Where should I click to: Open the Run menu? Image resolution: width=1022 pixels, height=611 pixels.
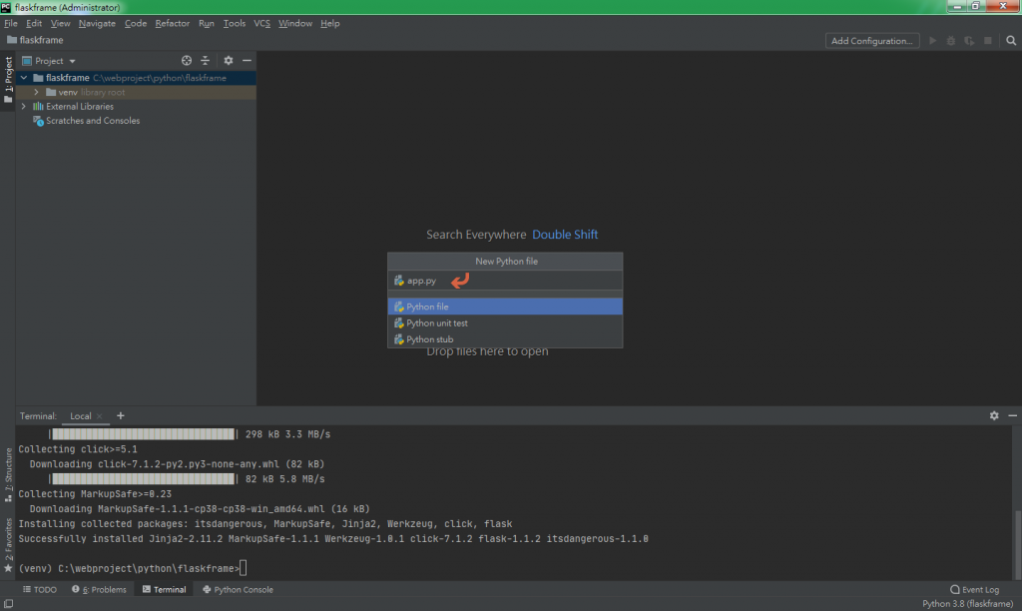pyautogui.click(x=207, y=24)
